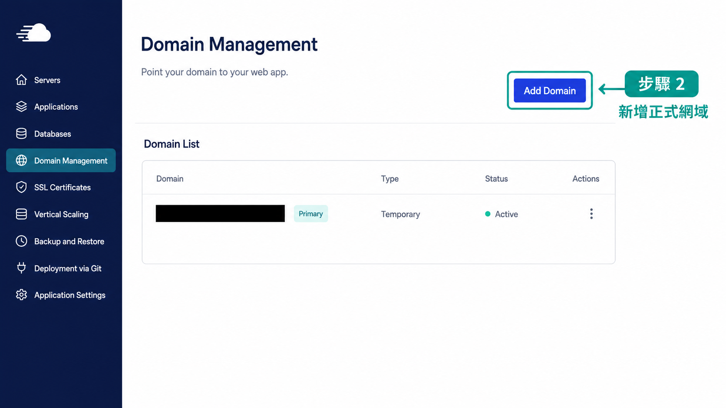Click the Active status text
Viewport: 726px width, 408px height.
(x=506, y=214)
